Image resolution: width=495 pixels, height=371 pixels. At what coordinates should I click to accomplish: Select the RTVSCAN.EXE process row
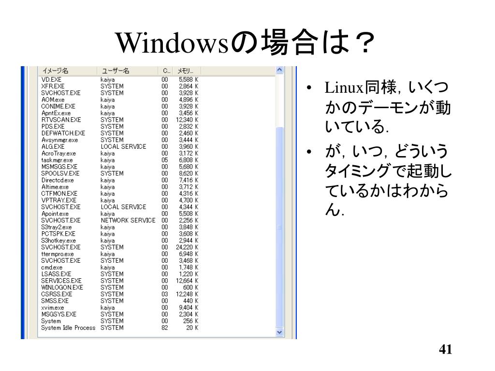(120, 120)
